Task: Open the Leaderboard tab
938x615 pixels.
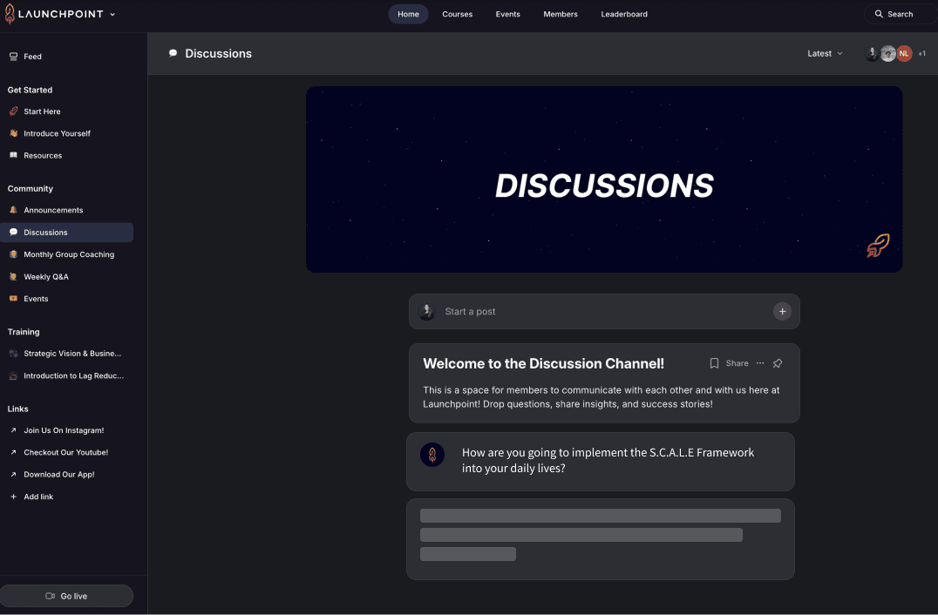Action: [x=624, y=15]
